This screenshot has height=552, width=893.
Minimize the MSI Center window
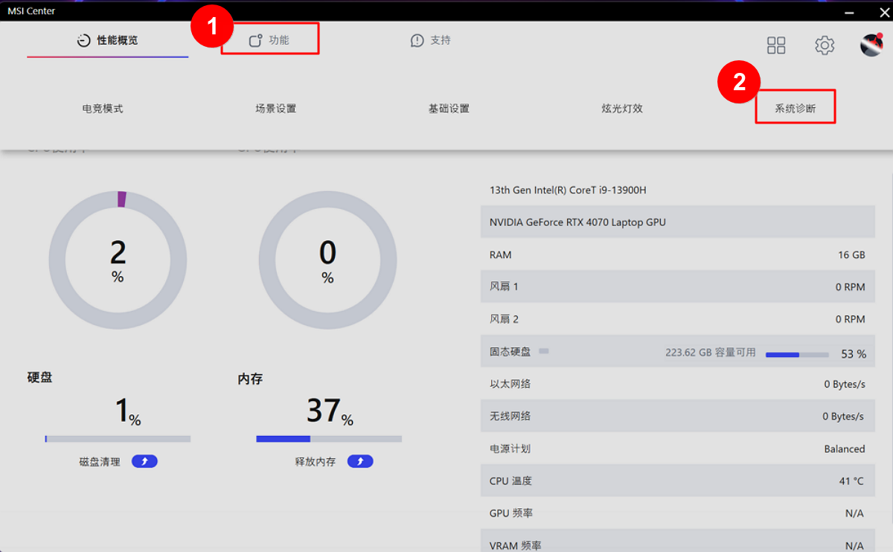[x=850, y=11]
